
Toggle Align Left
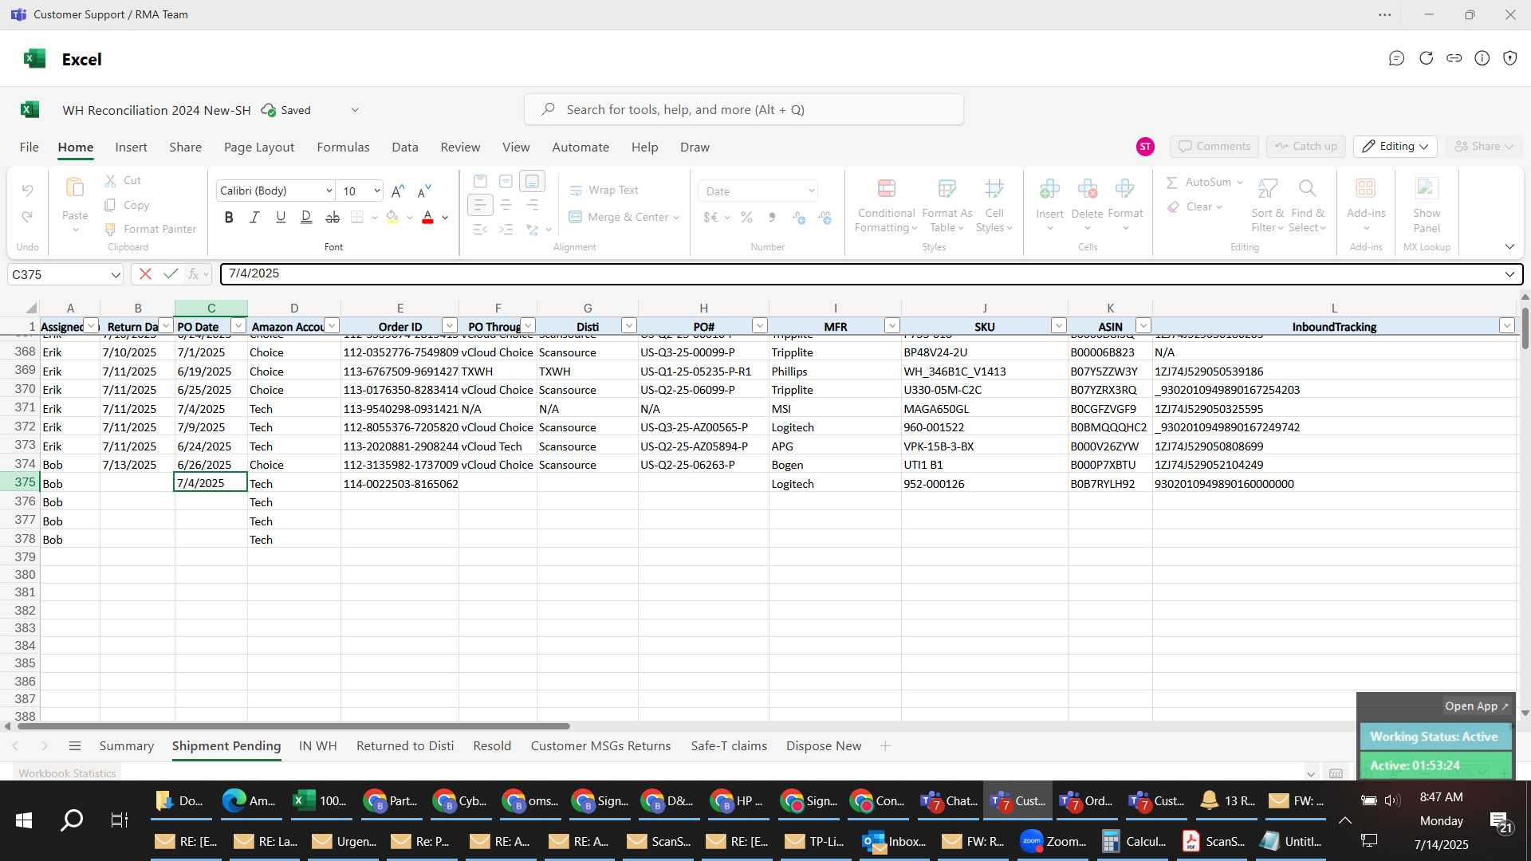[x=480, y=205]
